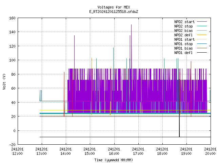Image resolution: width=217 pixels, height=163 pixels.
Task: Click the Time (yymmdd HH:MM) x-axis label
Action: 114,160
